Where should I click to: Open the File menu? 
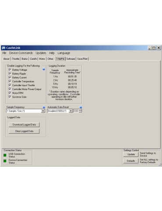click(4, 53)
